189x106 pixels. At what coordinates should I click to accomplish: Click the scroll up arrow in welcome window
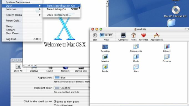[107, 1]
